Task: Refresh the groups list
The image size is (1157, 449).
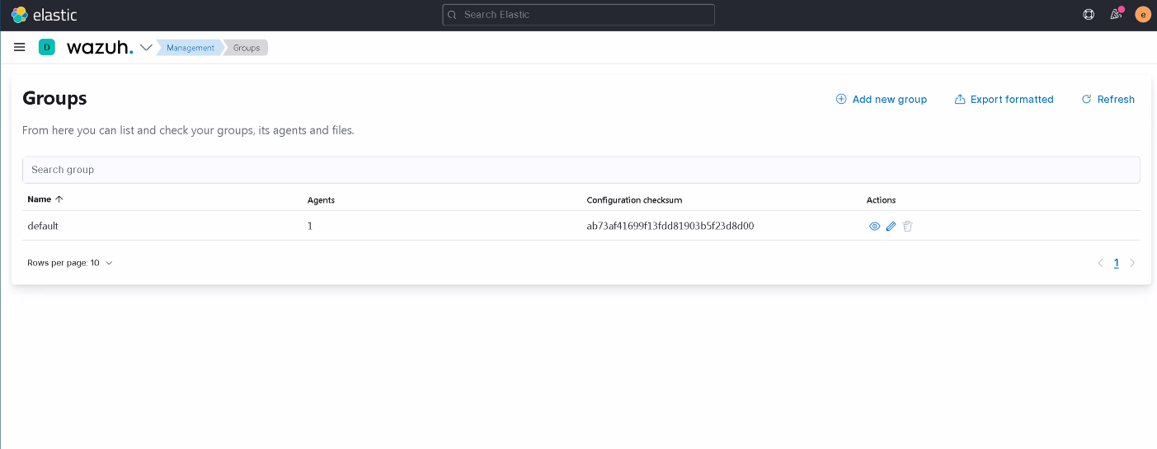Action: [x=1108, y=99]
